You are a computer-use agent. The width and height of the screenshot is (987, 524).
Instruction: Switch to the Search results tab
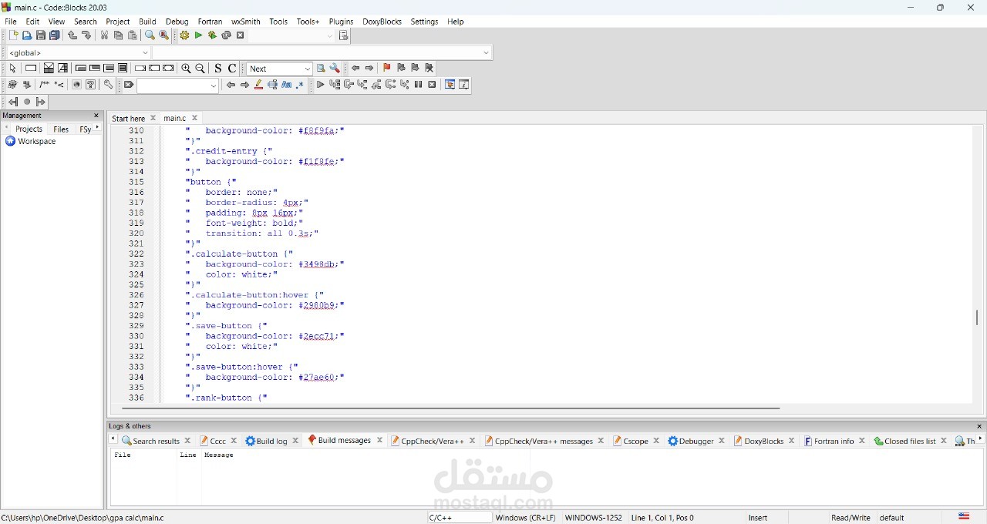point(150,441)
